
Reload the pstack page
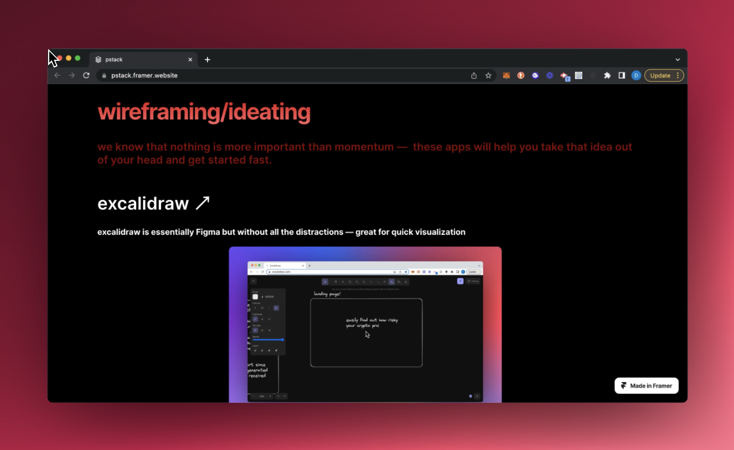[86, 76]
